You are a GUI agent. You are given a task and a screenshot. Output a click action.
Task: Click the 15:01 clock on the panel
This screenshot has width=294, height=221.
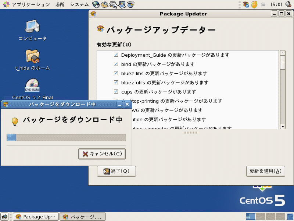pos(276,4)
